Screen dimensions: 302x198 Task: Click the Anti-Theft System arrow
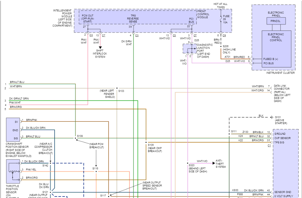[214, 163]
